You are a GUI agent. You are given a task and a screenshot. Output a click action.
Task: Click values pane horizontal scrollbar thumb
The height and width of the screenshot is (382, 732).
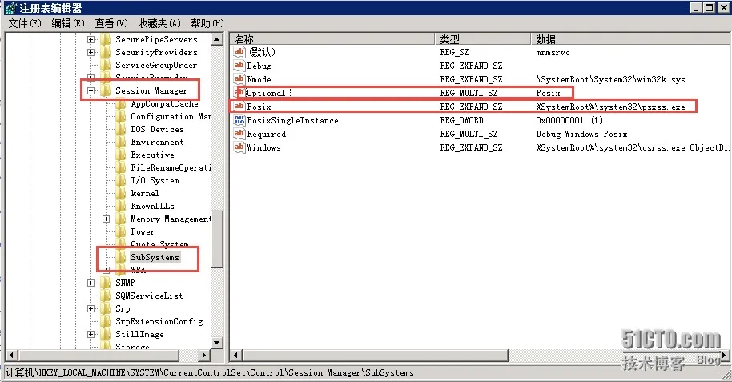tap(375, 356)
